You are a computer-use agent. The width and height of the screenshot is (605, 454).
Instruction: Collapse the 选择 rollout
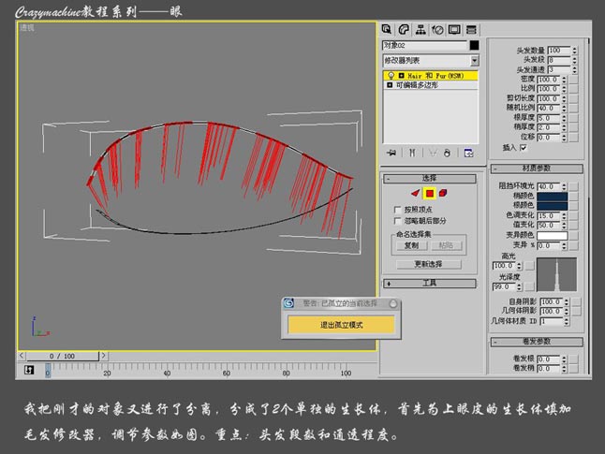pyautogui.click(x=430, y=178)
